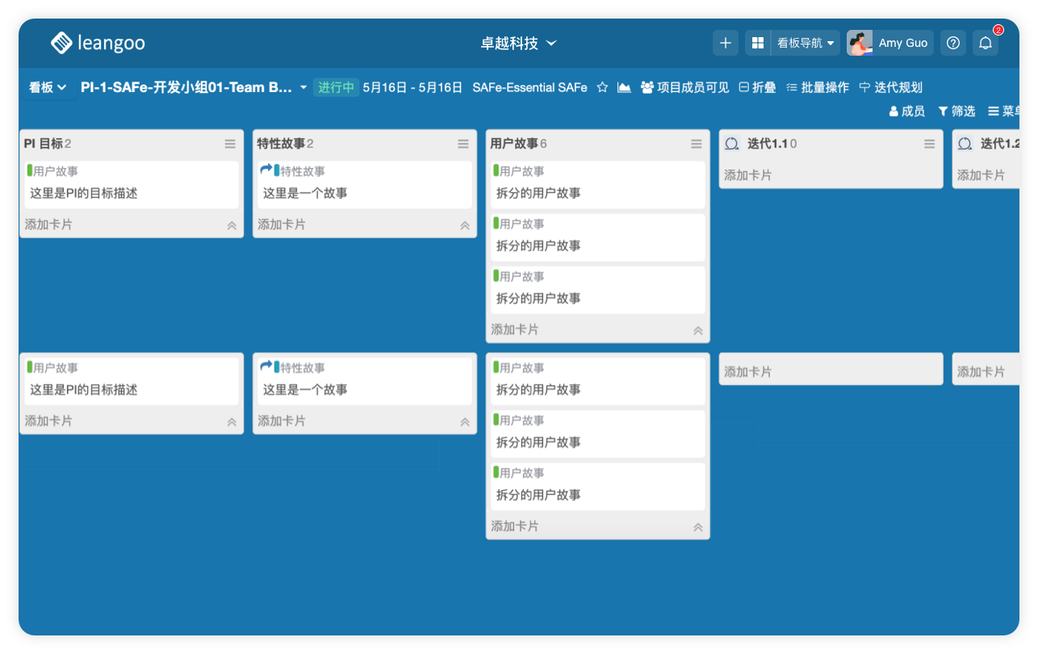Toggle 项目成员可见 visibility setting
This screenshot has height=654, width=1038.
pos(684,87)
